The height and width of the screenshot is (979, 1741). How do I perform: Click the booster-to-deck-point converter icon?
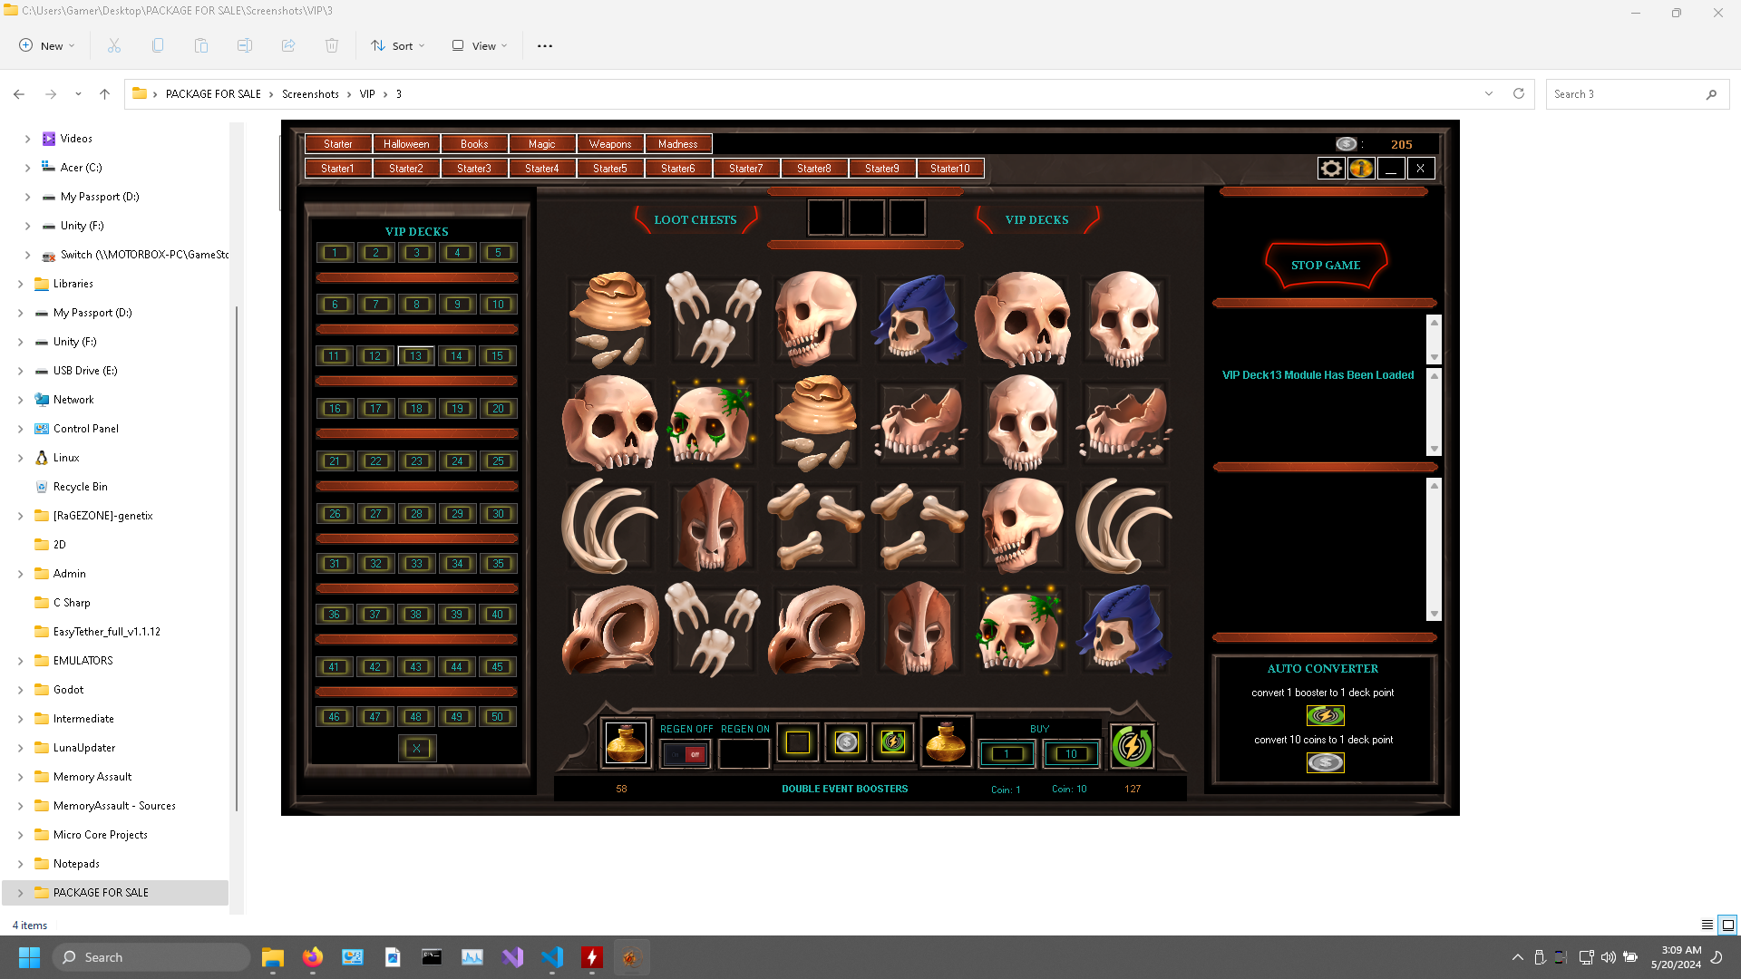click(1325, 716)
